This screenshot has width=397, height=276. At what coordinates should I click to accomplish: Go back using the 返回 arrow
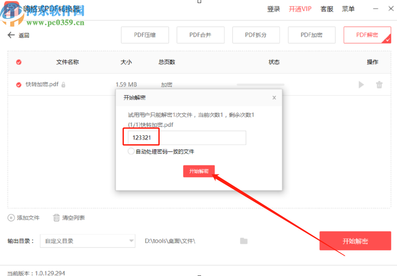(11, 35)
